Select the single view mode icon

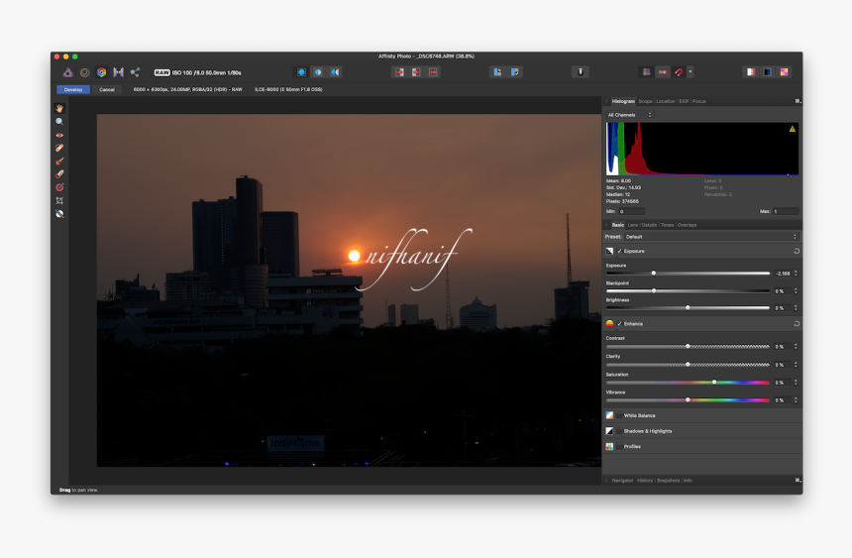pos(301,72)
